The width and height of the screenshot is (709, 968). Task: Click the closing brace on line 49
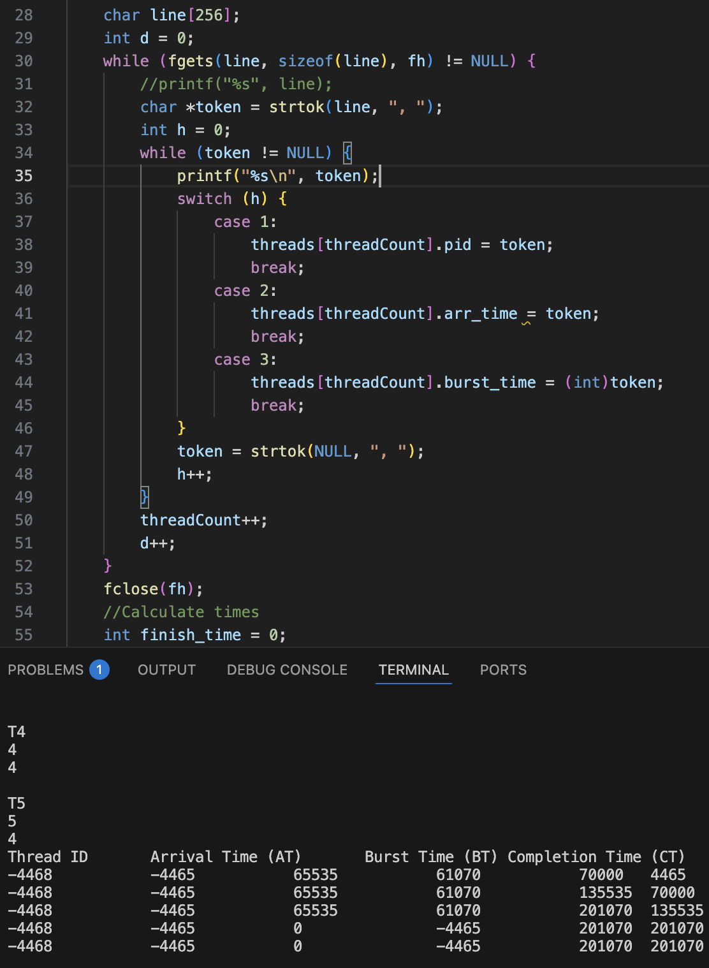point(143,497)
